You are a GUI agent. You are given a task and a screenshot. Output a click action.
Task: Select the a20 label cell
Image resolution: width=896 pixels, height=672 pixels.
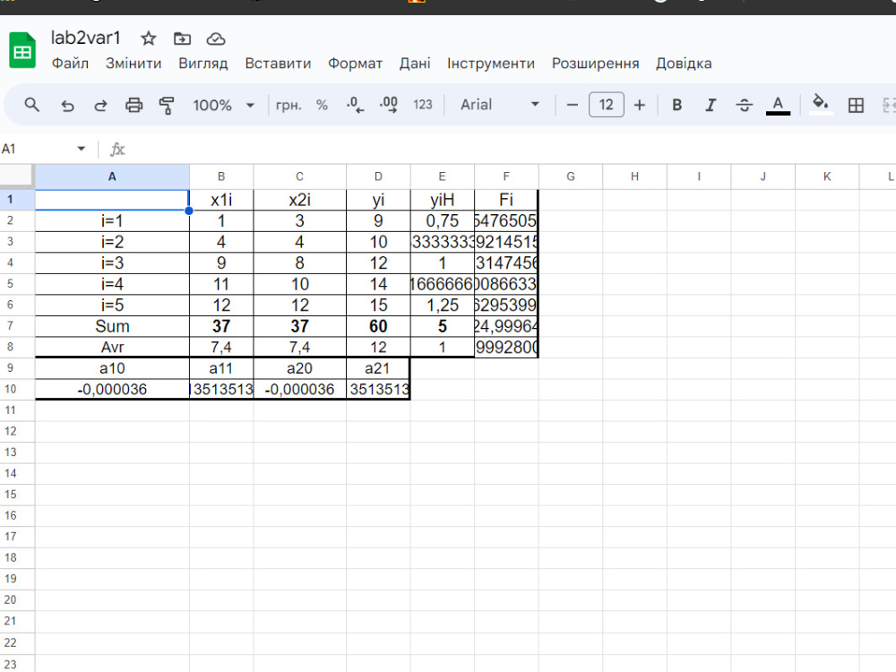coord(299,368)
